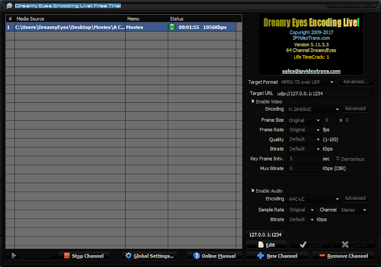Click the Mux Bitrate field
This screenshot has height=267, width=381.
click(x=304, y=168)
